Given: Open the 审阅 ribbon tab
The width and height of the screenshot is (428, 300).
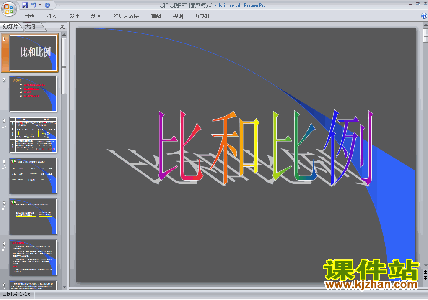Looking at the screenshot, I should click(156, 16).
